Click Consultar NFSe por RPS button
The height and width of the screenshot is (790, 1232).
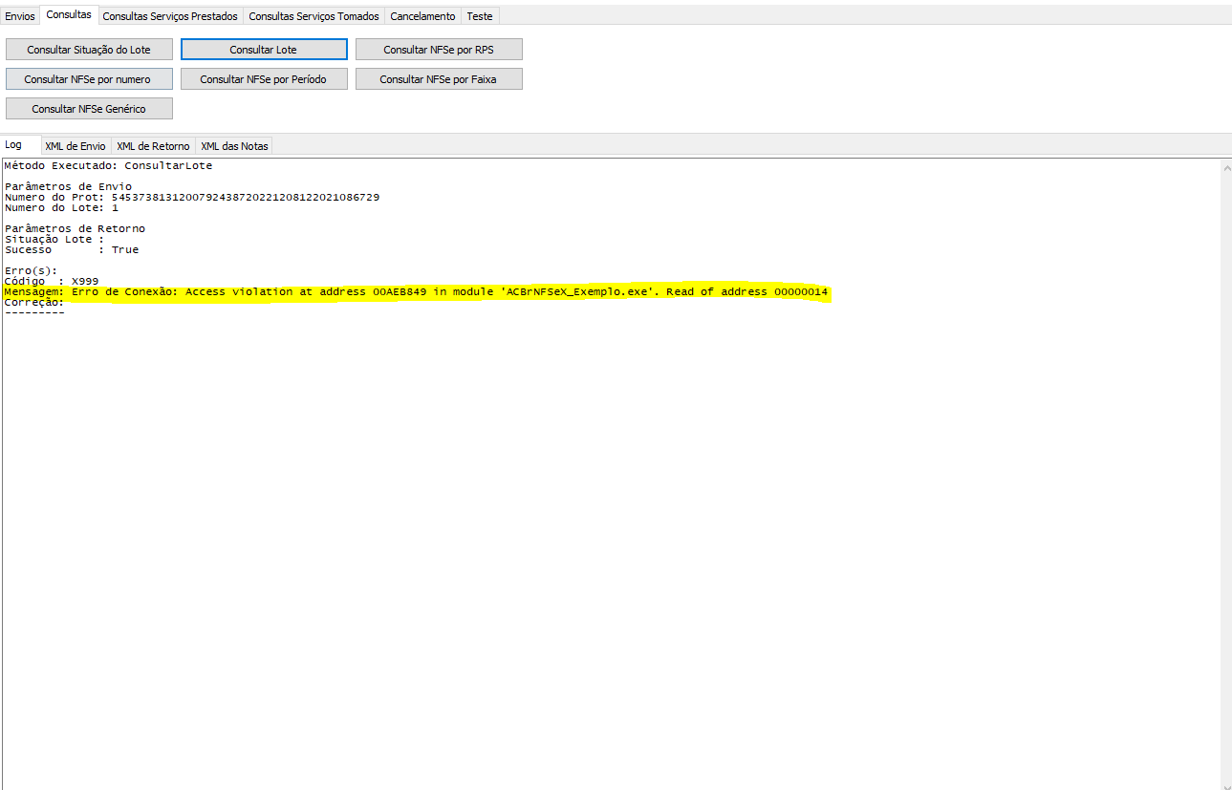pyautogui.click(x=439, y=50)
